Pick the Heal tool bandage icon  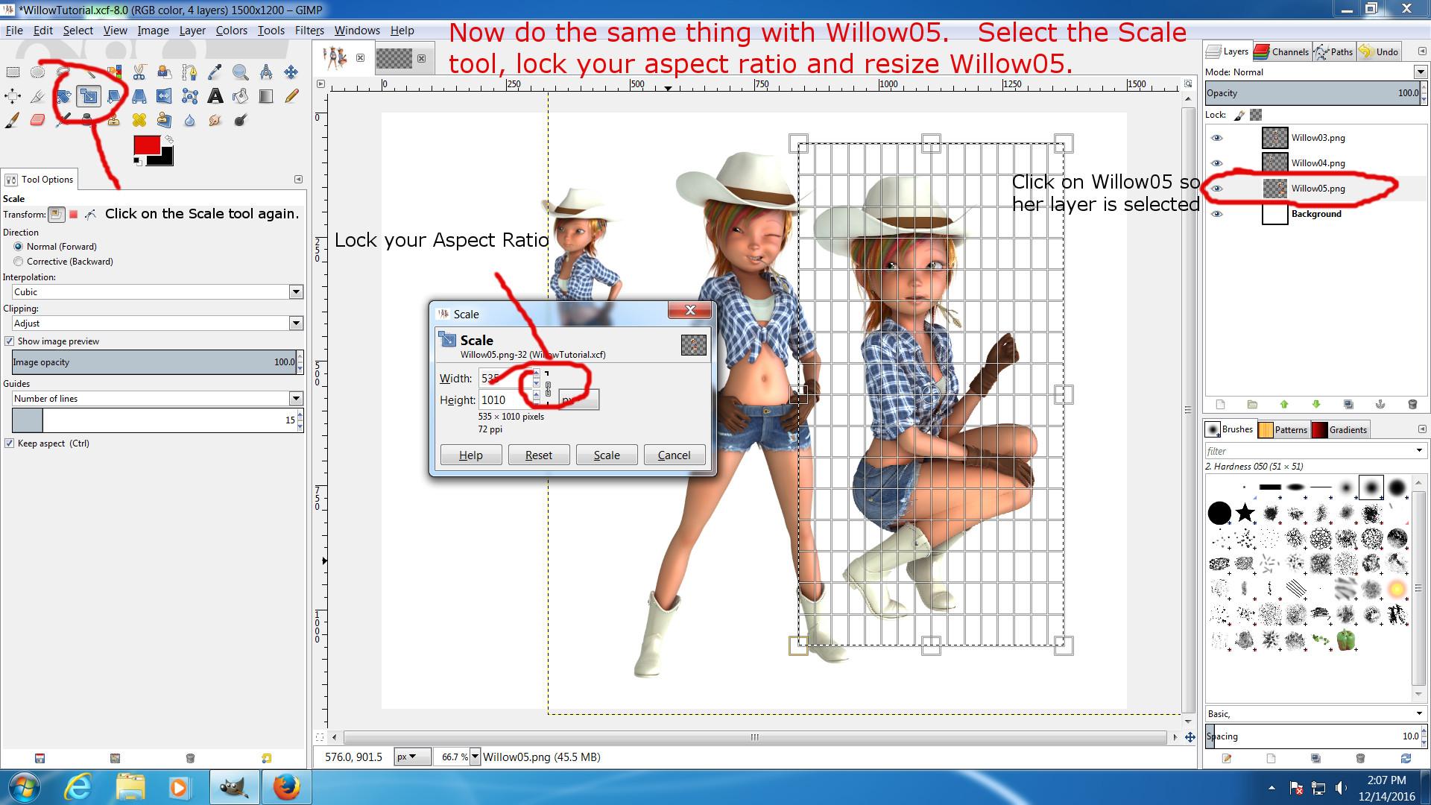(x=139, y=120)
